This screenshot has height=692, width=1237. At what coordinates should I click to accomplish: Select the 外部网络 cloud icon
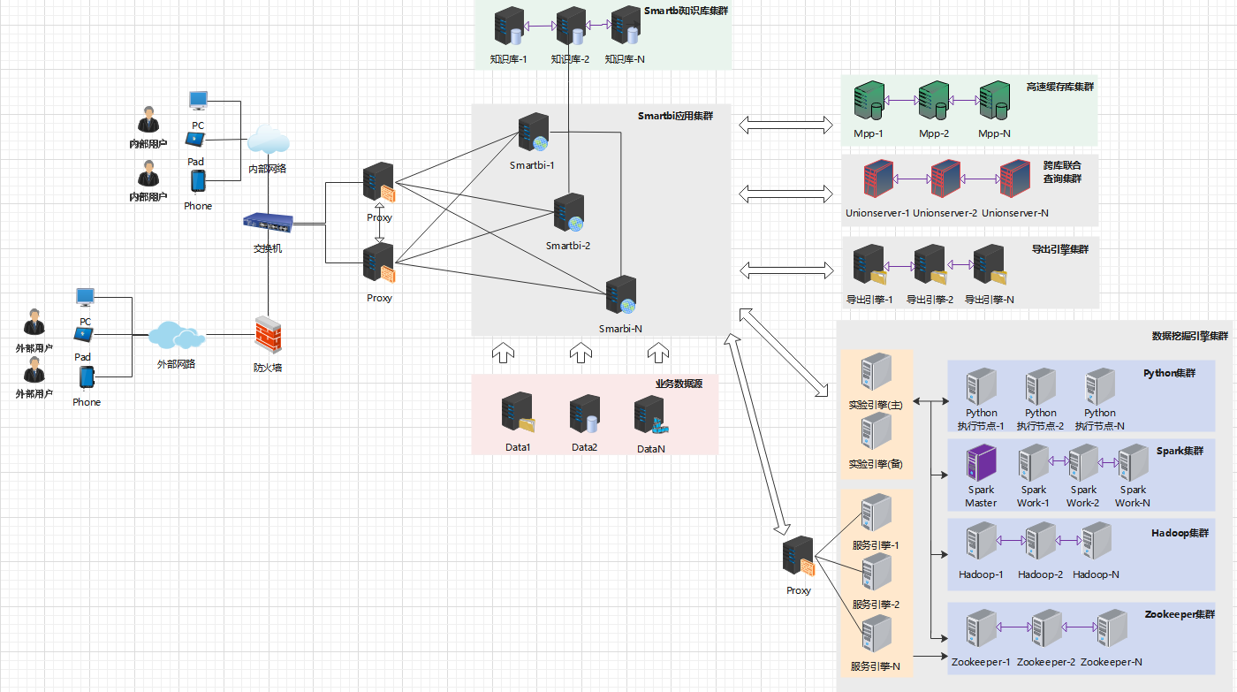(x=176, y=336)
